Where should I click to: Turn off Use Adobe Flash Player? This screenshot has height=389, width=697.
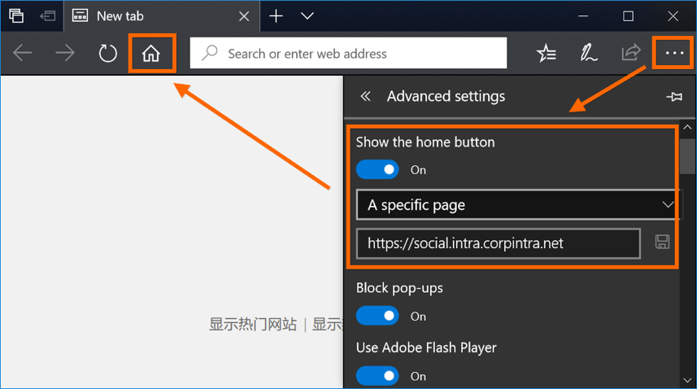[x=377, y=375]
